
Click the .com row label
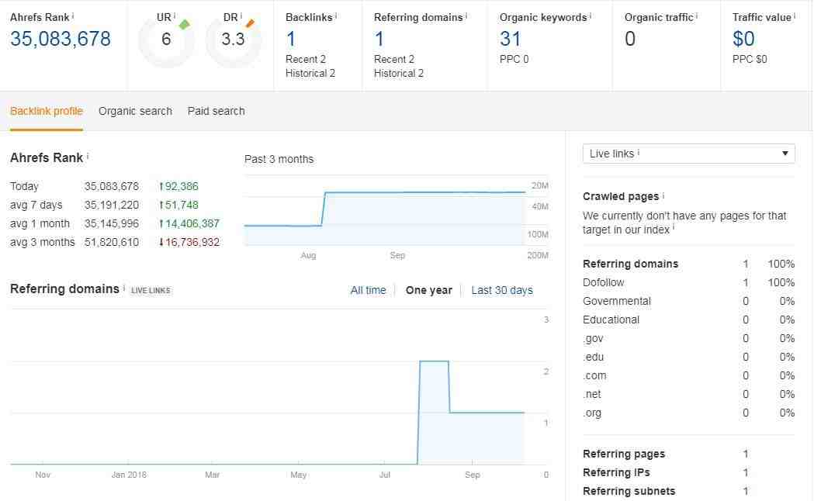(x=594, y=376)
